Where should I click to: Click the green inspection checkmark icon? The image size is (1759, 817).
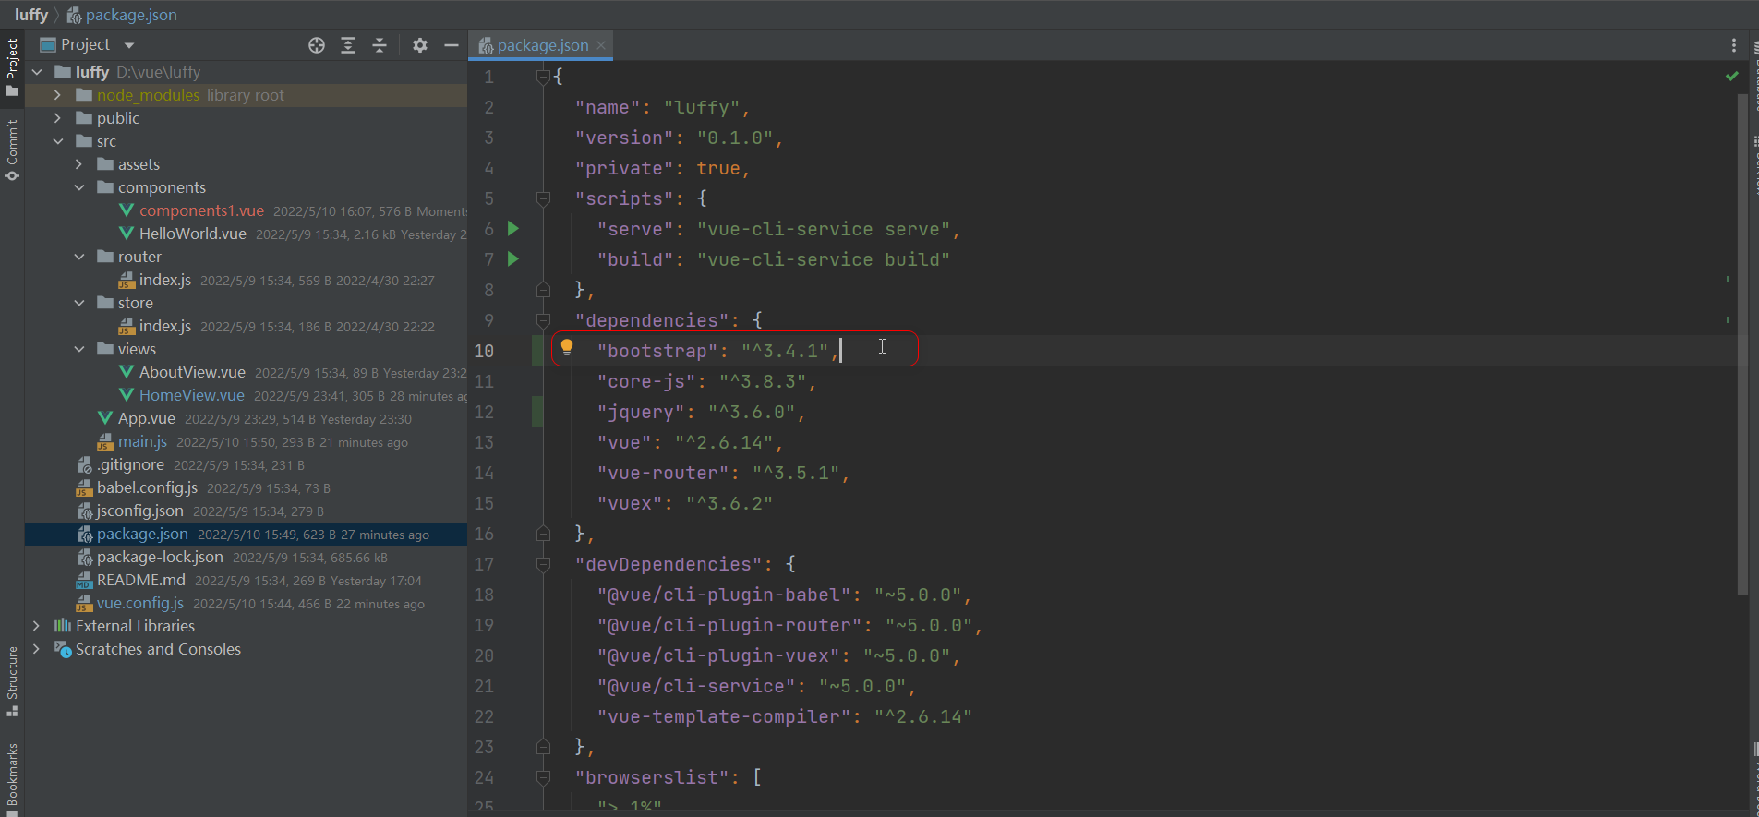click(x=1732, y=76)
